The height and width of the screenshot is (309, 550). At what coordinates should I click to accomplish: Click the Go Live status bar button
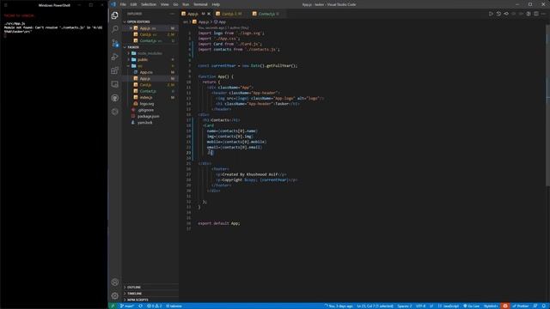coord(472,306)
